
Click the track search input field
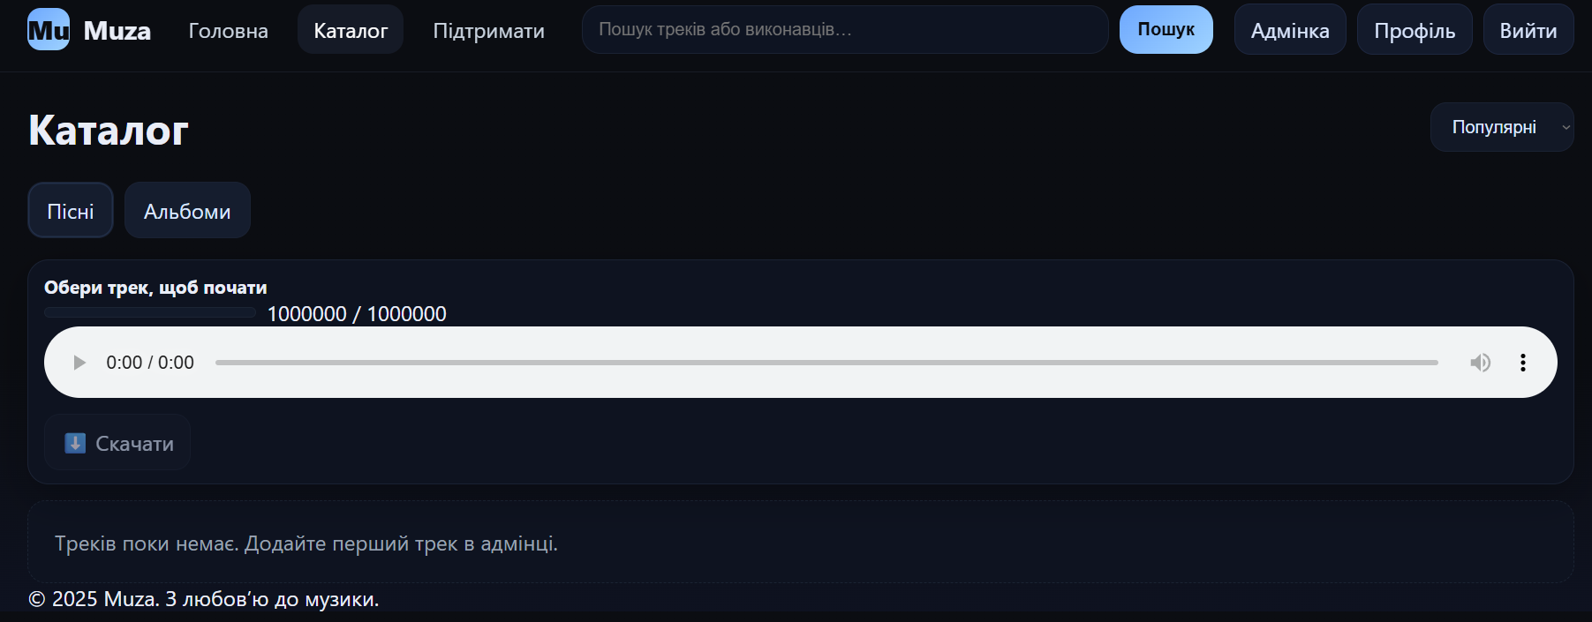(x=844, y=30)
